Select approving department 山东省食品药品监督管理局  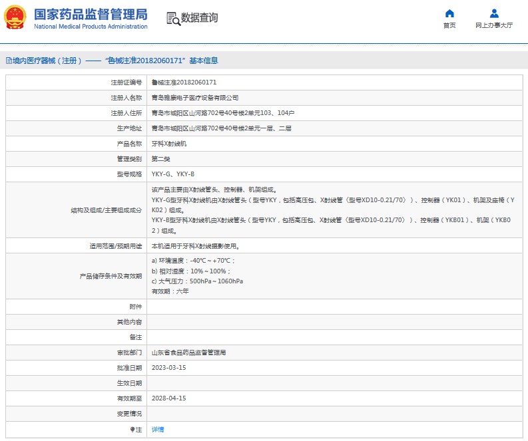point(188,353)
